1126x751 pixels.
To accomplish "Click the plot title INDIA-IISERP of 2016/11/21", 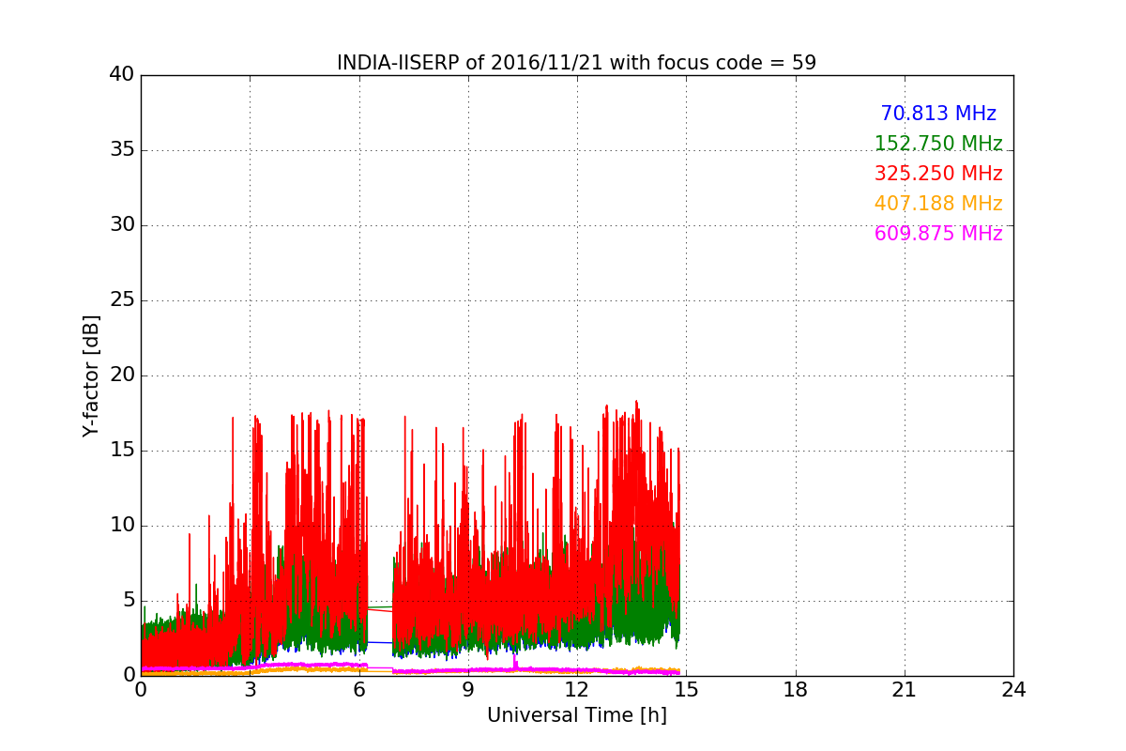I will point(576,63).
